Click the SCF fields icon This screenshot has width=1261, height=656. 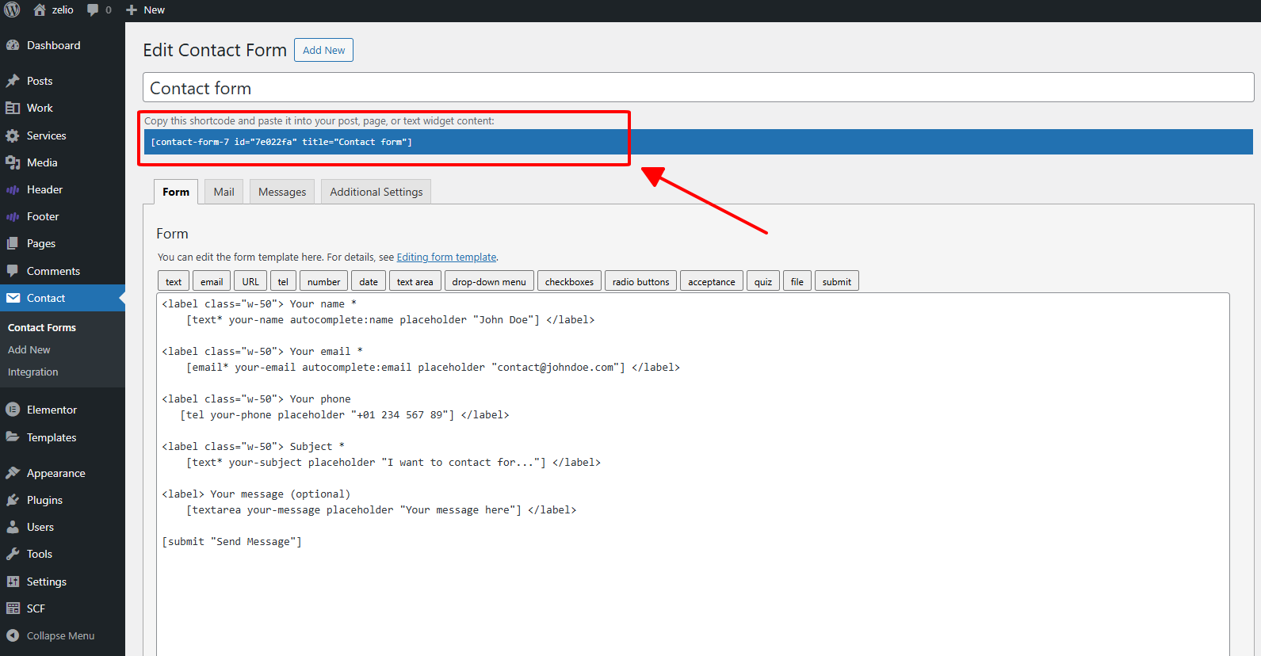coord(13,608)
